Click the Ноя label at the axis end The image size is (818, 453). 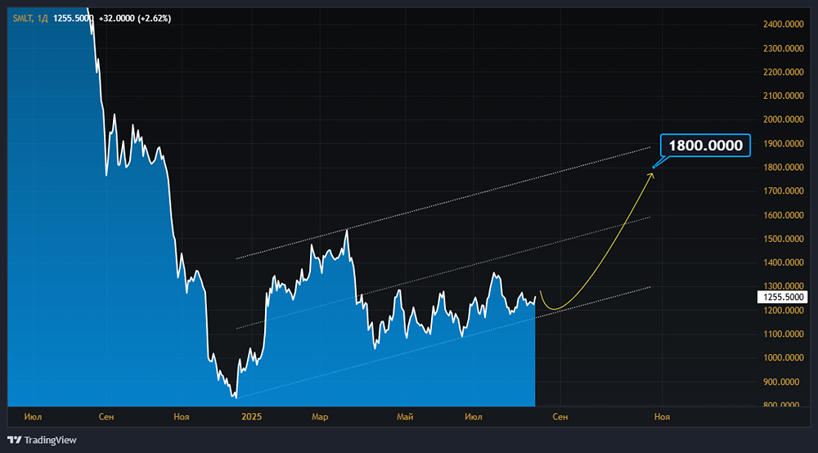click(x=662, y=416)
